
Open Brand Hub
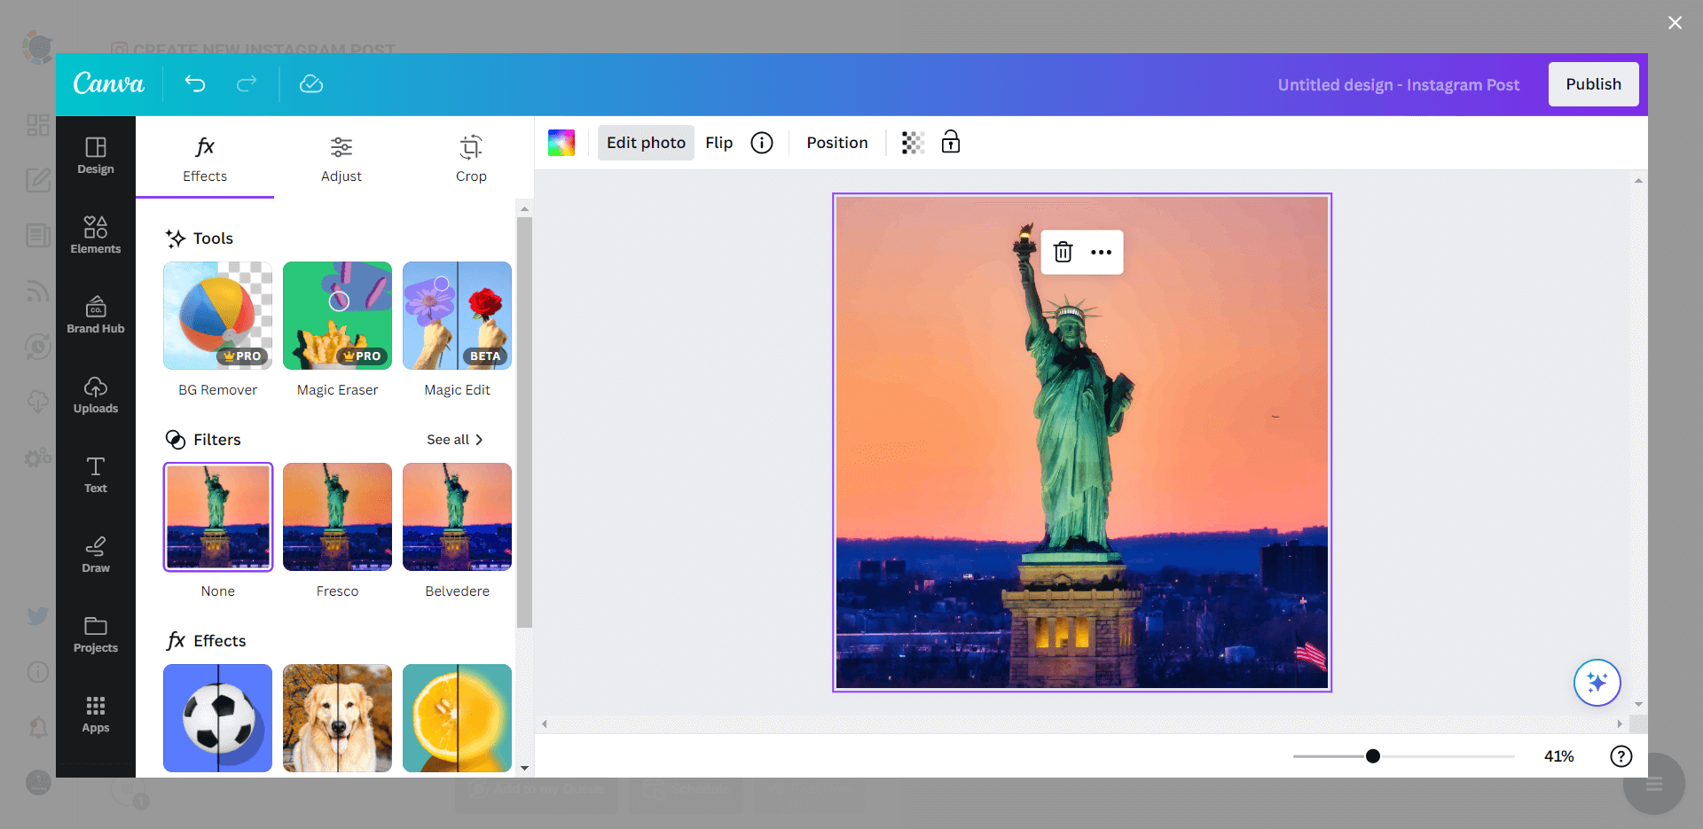pyautogui.click(x=96, y=315)
